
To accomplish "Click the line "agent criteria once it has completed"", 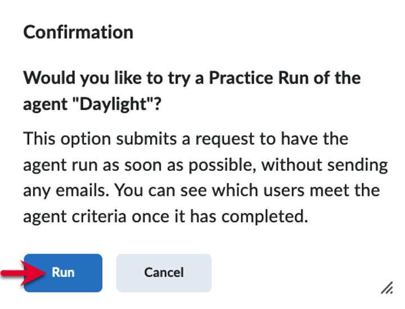I will tap(165, 216).
